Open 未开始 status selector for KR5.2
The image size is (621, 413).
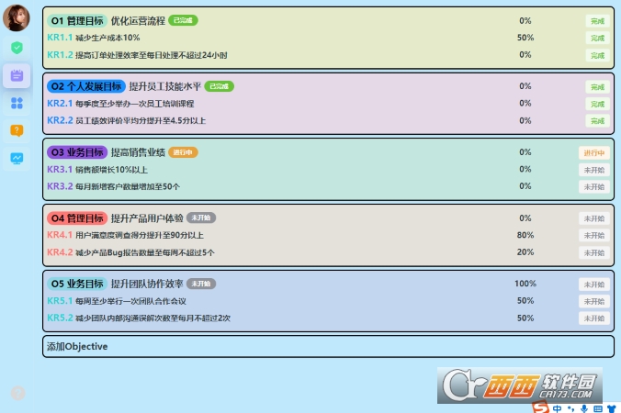point(594,318)
